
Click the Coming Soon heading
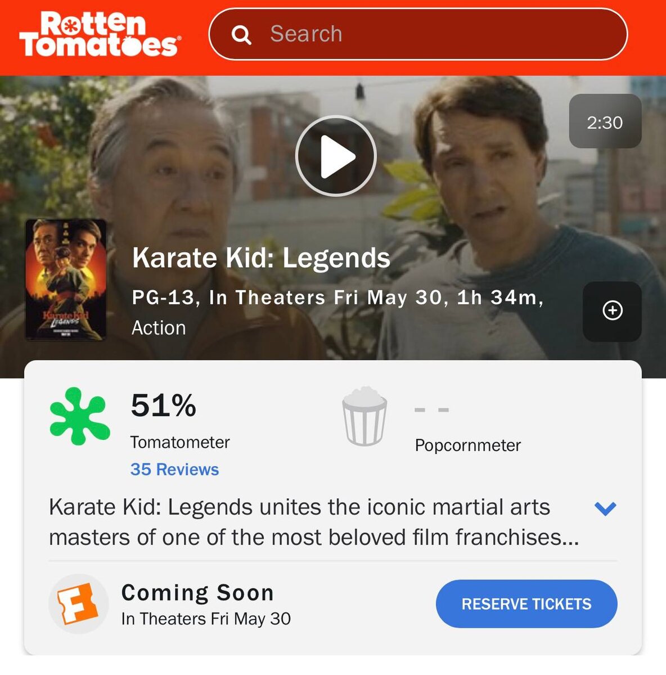point(197,593)
